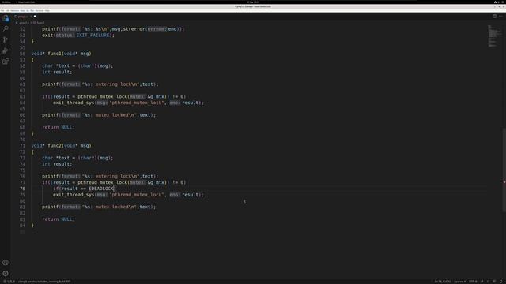Image resolution: width=506 pixels, height=284 pixels.
Task: Click the Split Editor icon
Action: click(495, 16)
